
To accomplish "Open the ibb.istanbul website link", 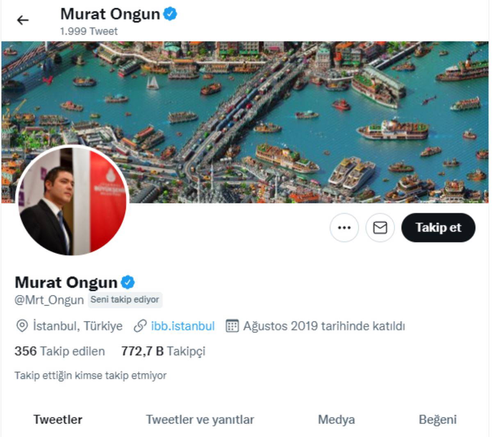I will click(x=183, y=326).
